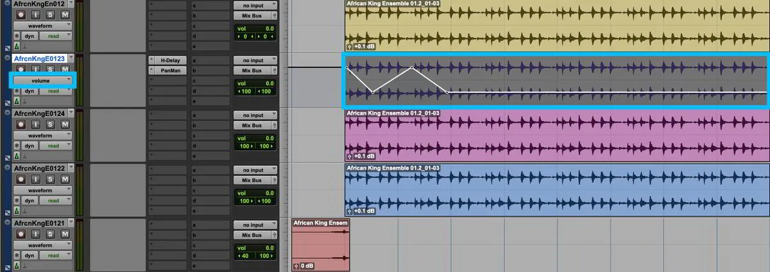Click round track status dot beside AfrcnKngE0123
This screenshot has width=770, height=272.
click(x=8, y=58)
